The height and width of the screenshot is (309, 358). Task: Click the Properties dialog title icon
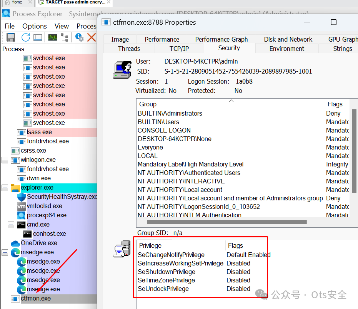point(106,22)
